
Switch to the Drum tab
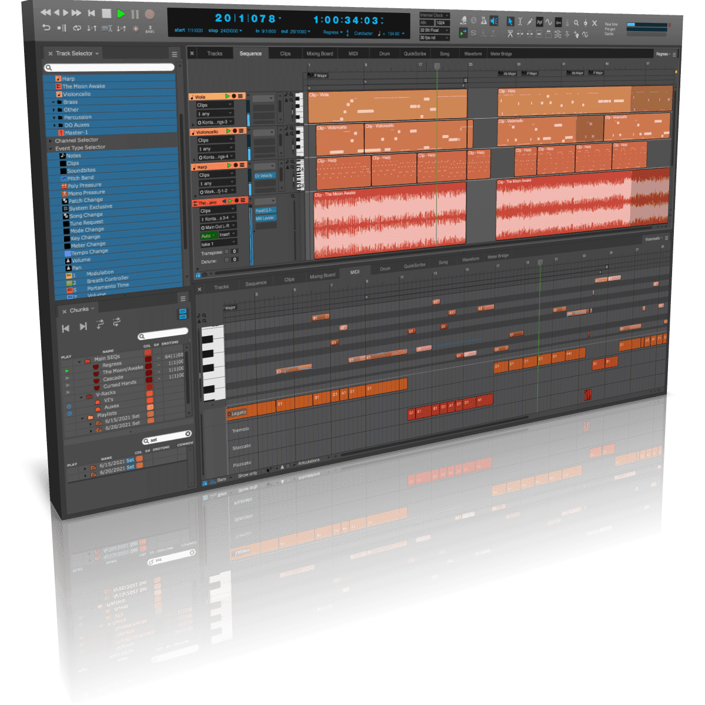384,53
